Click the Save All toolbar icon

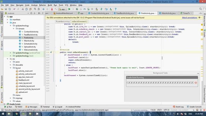[x=6, y=9]
